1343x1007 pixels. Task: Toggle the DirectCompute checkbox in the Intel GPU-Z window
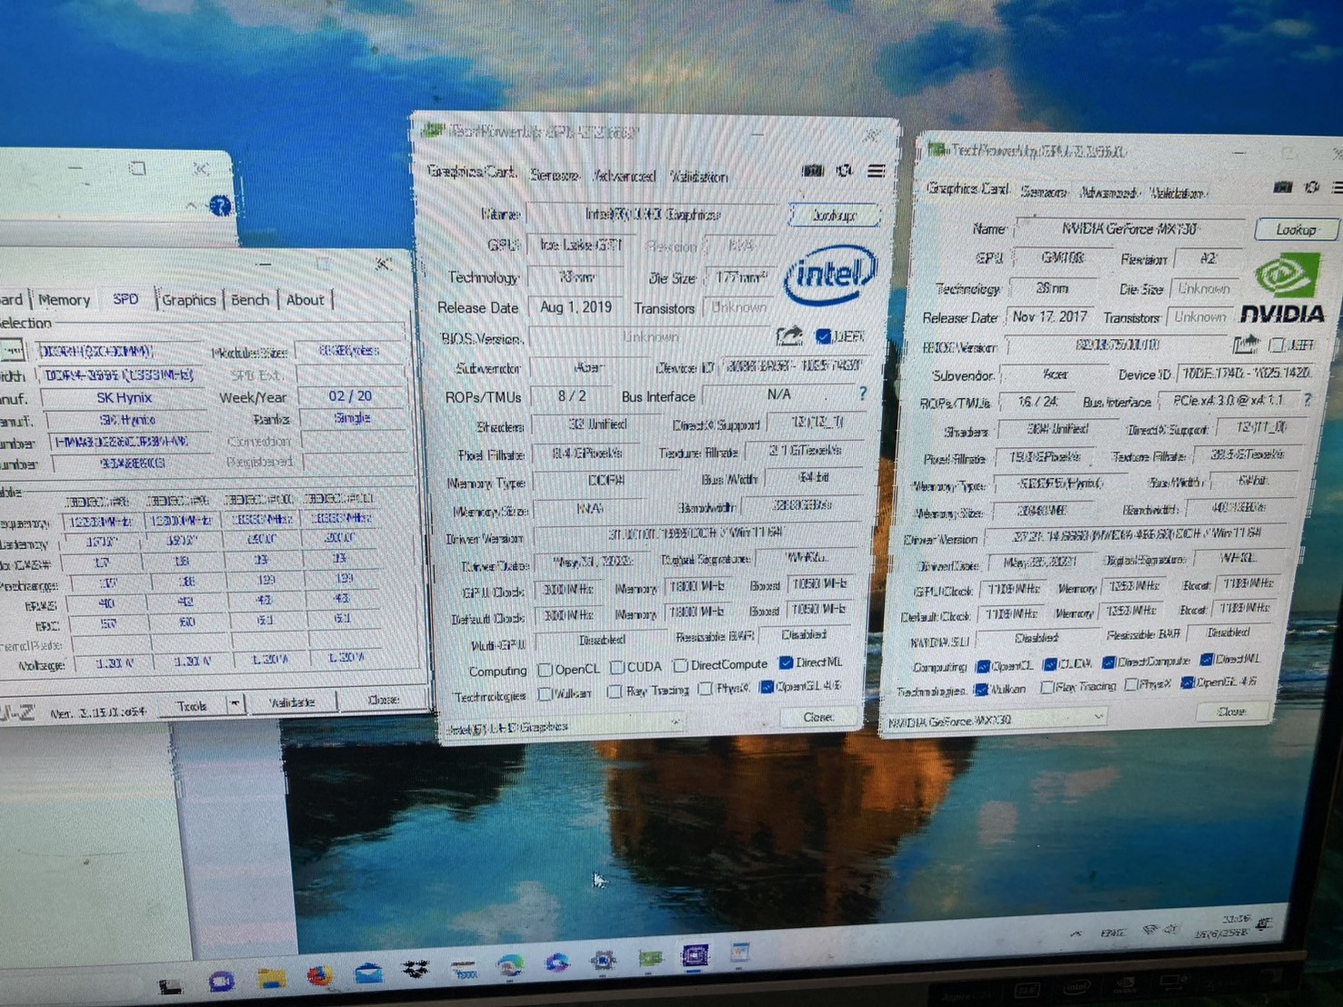point(681,665)
